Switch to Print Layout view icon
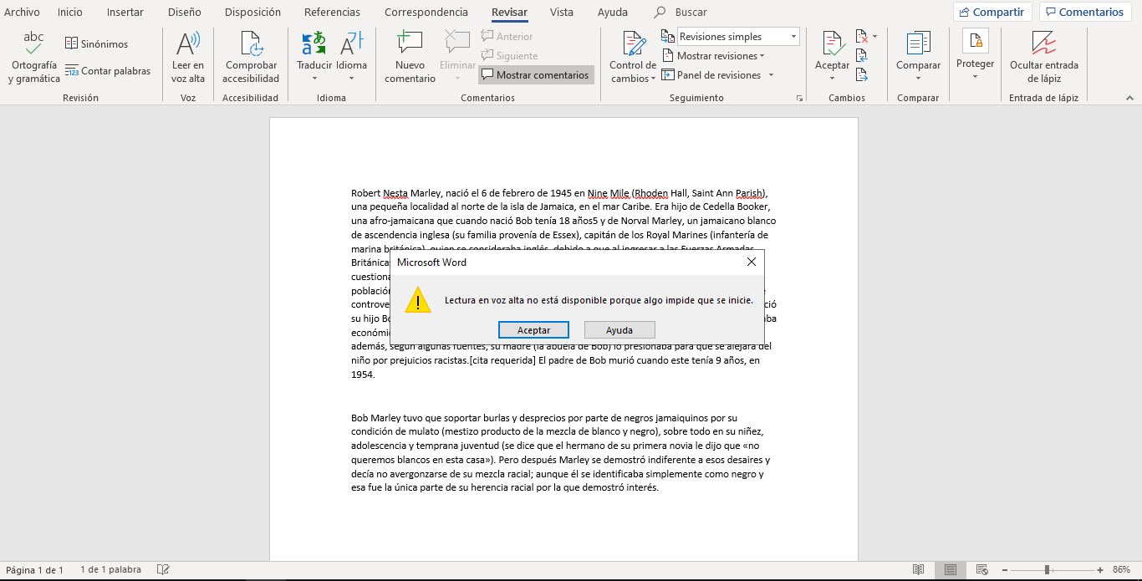 point(950,569)
